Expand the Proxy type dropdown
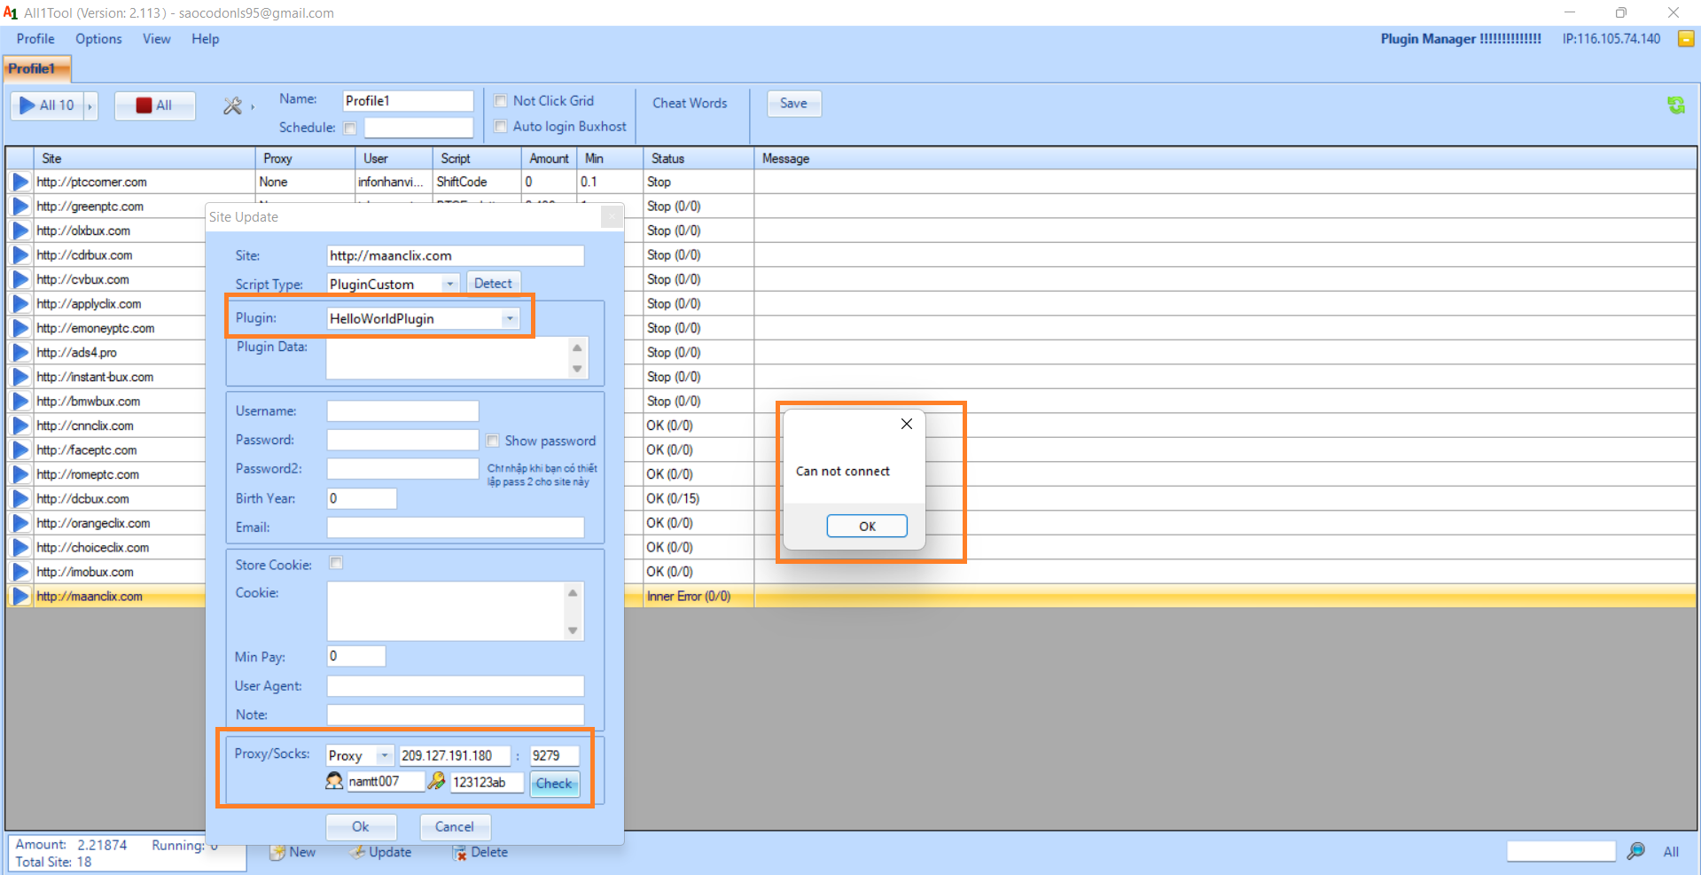Viewport: 1701px width, 875px height. (x=384, y=756)
